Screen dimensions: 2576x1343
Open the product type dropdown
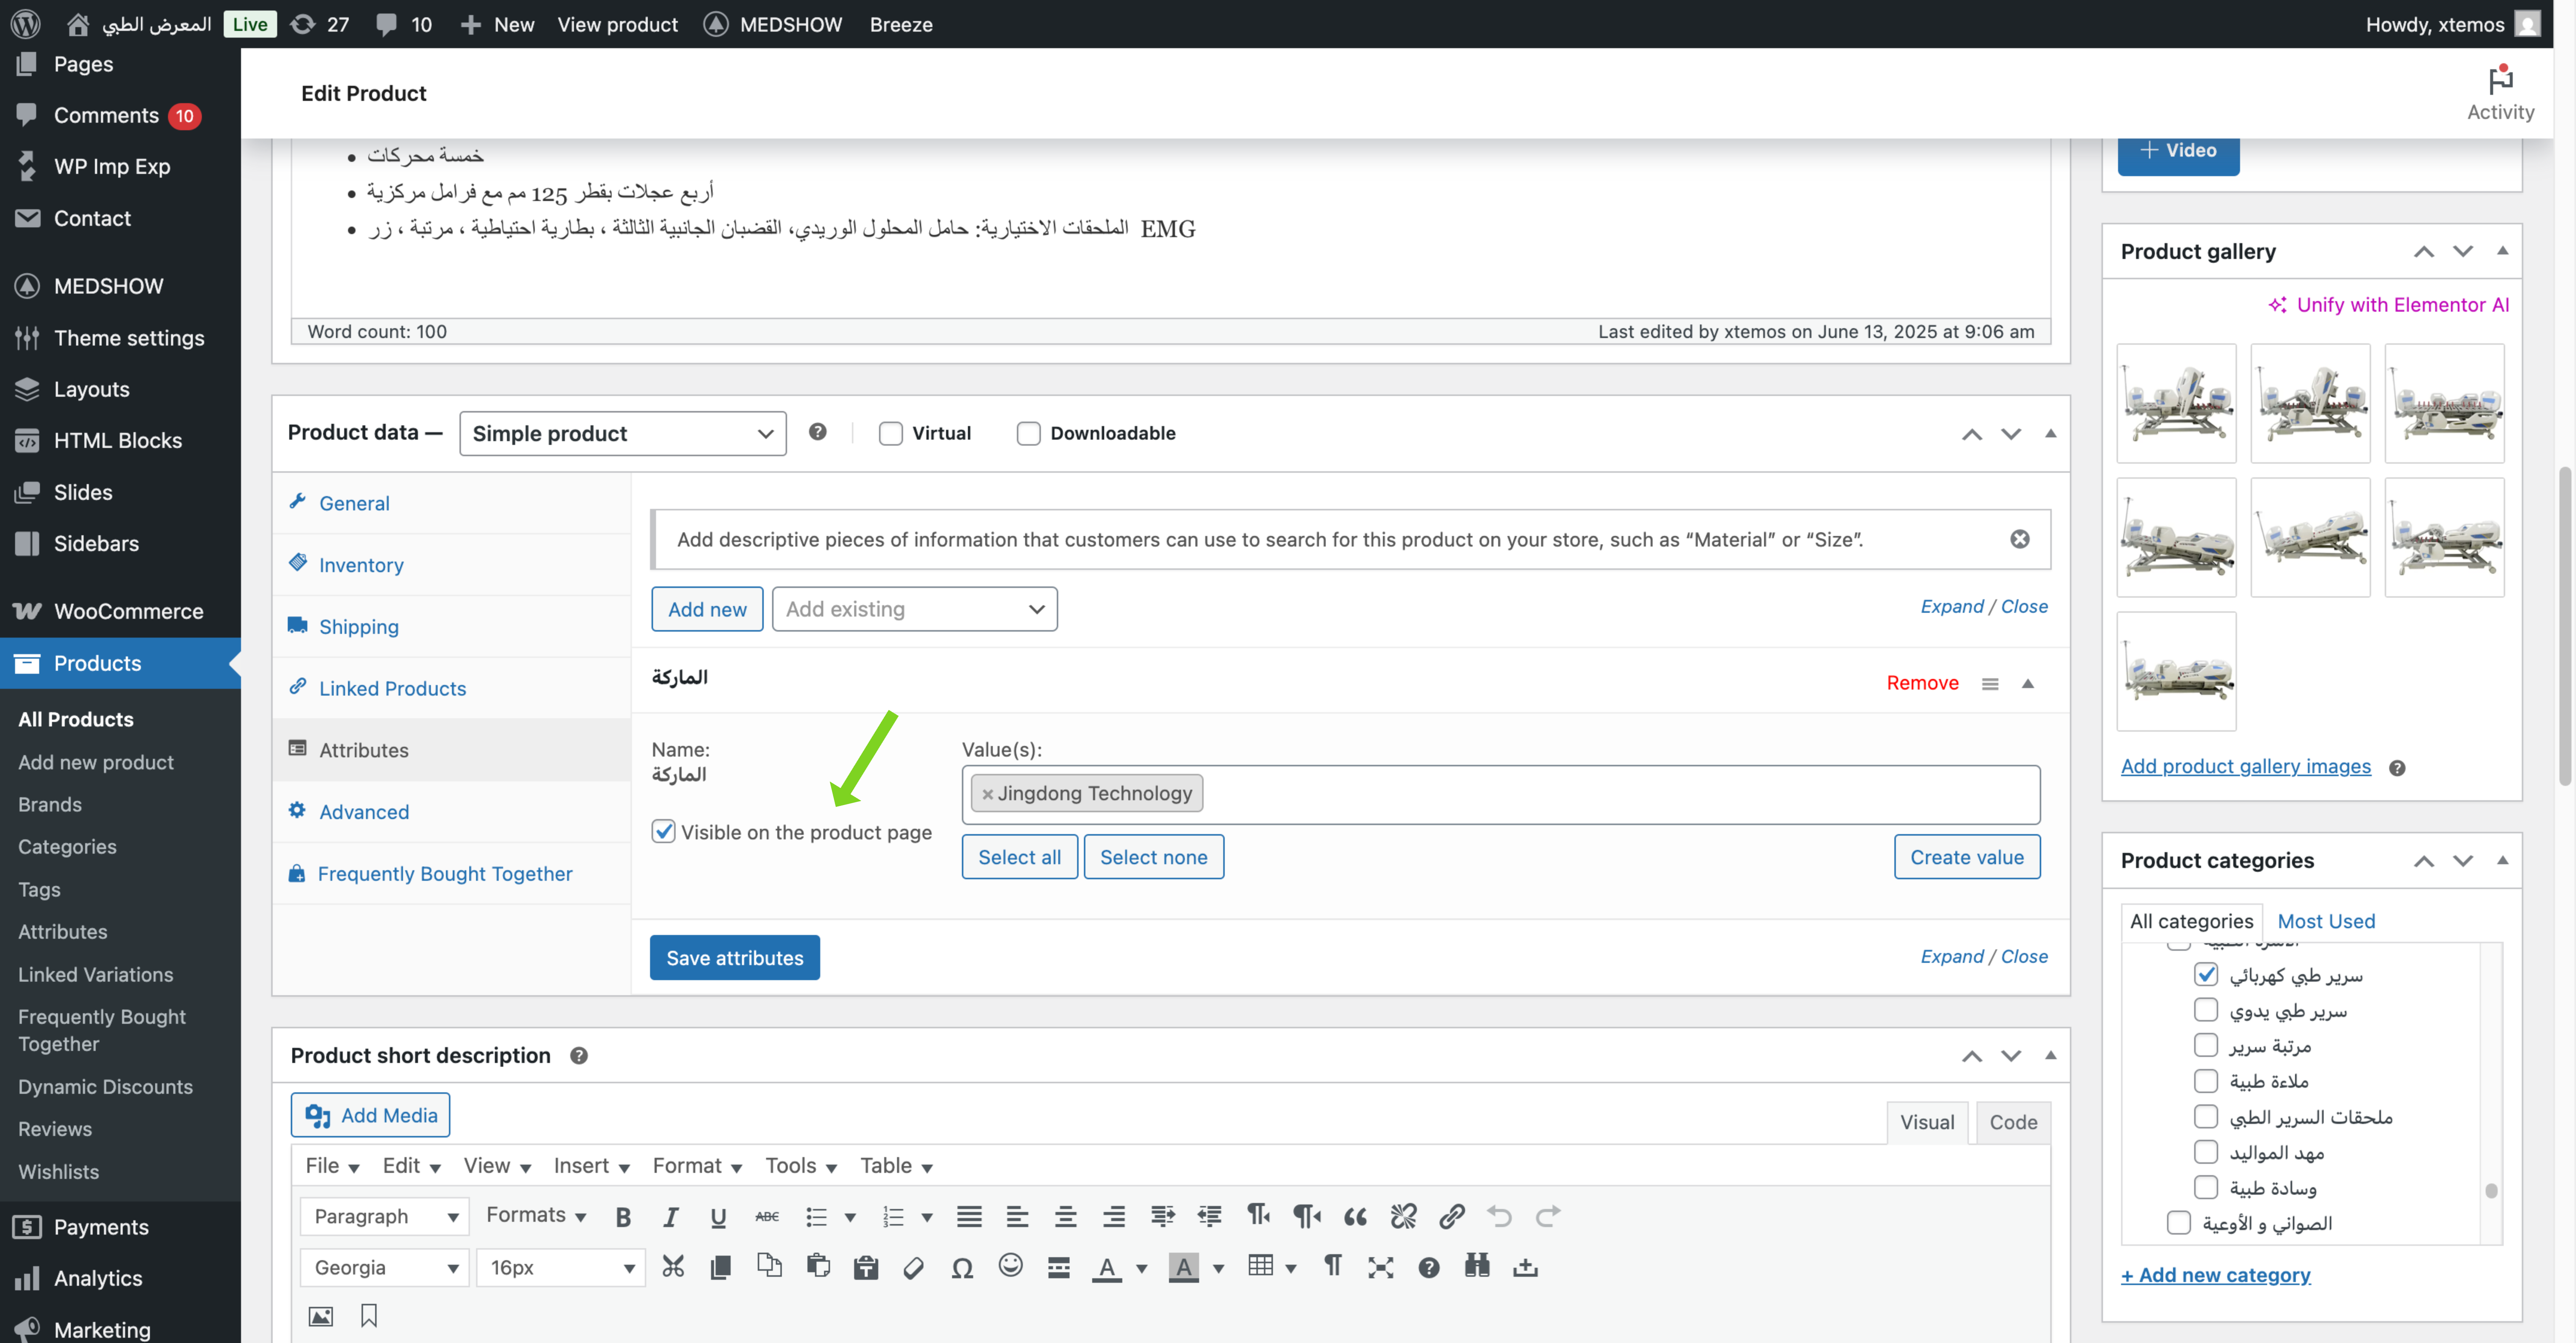tap(623, 434)
